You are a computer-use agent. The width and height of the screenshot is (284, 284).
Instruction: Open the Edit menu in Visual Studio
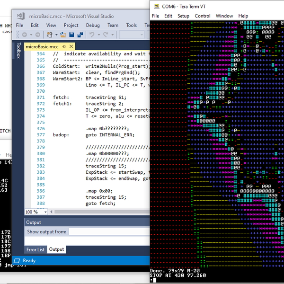point(35,25)
